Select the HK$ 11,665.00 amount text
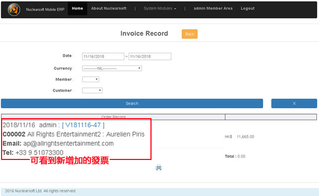Image resolution: width=319 pixels, height=196 pixels. [239, 137]
